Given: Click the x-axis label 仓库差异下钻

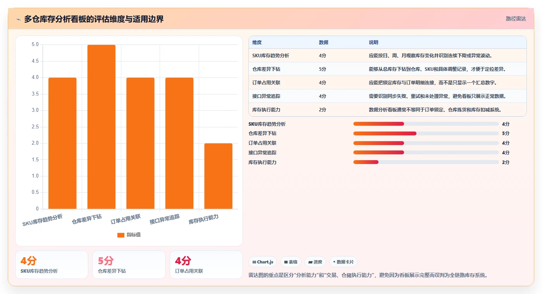Looking at the screenshot, I should [x=87, y=219].
